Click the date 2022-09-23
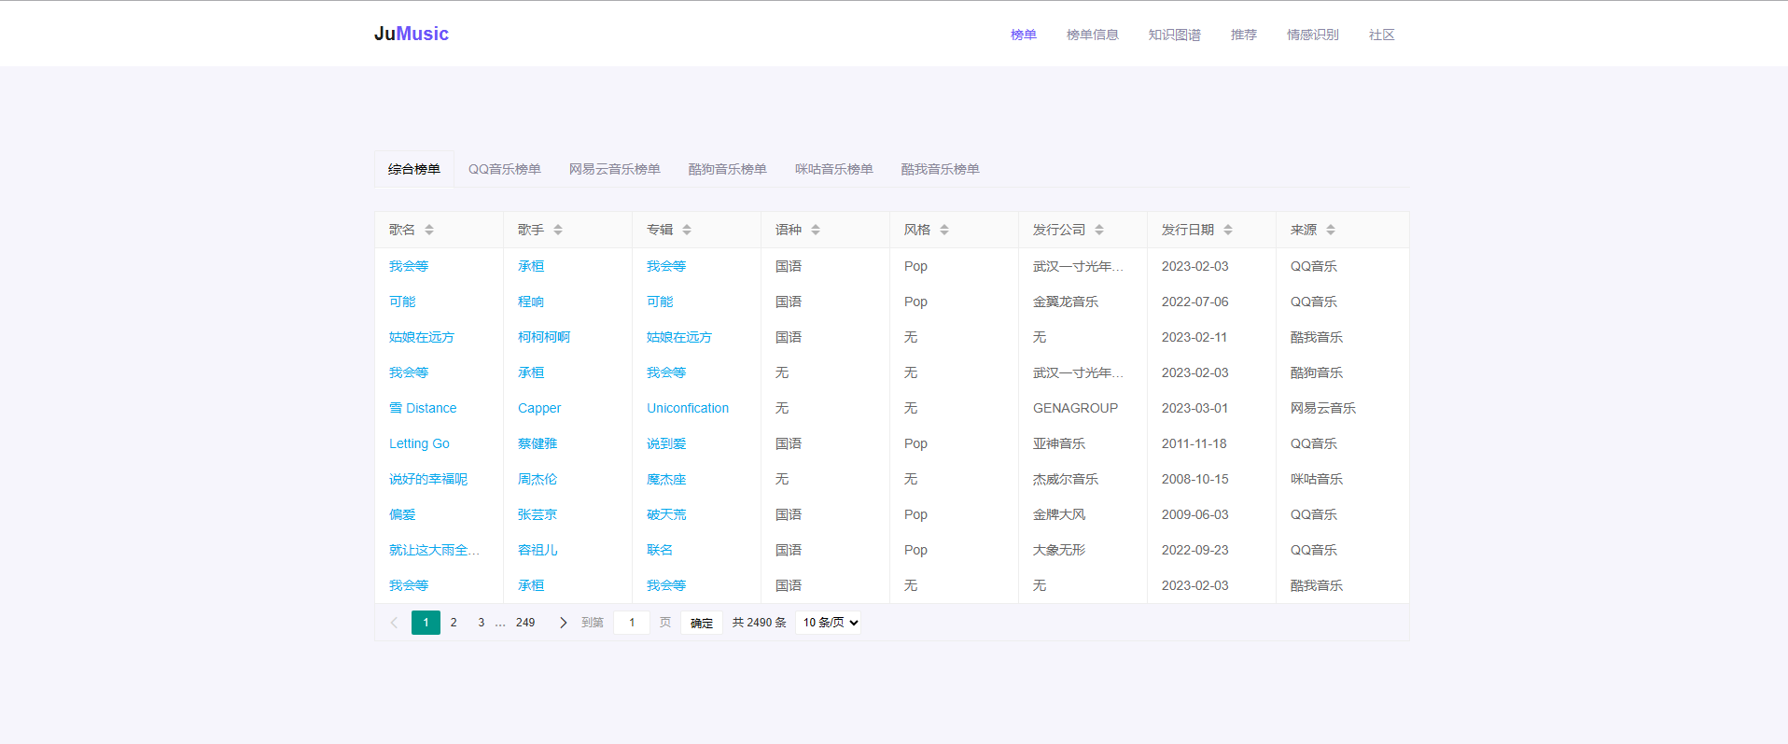 1195,550
